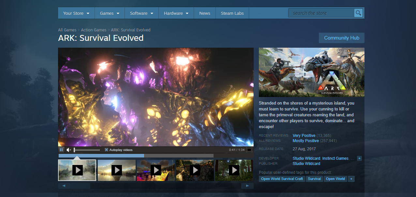
Task: Click the magnifying glass search icon
Action: tap(358, 13)
